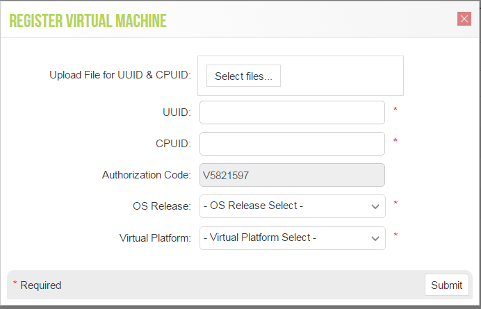Click the Authorization Code label
The image size is (481, 309).
(x=146, y=175)
